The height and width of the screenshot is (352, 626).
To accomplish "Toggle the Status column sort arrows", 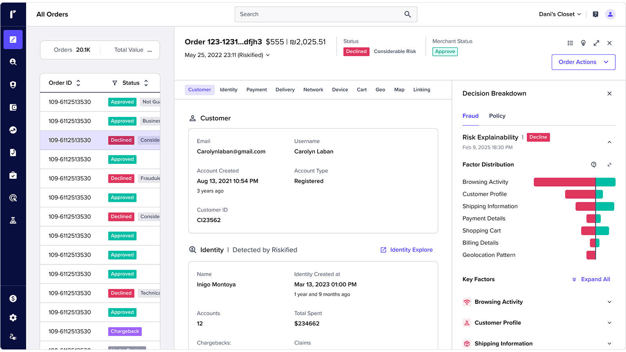I will point(146,83).
